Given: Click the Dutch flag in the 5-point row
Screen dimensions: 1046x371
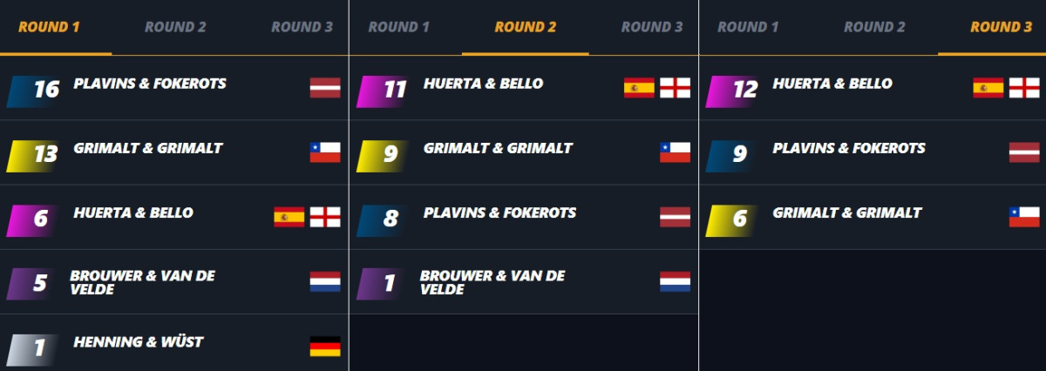Looking at the screenshot, I should pyautogui.click(x=325, y=281).
